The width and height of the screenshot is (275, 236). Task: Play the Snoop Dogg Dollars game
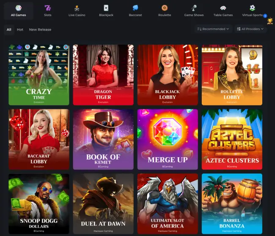(x=39, y=204)
